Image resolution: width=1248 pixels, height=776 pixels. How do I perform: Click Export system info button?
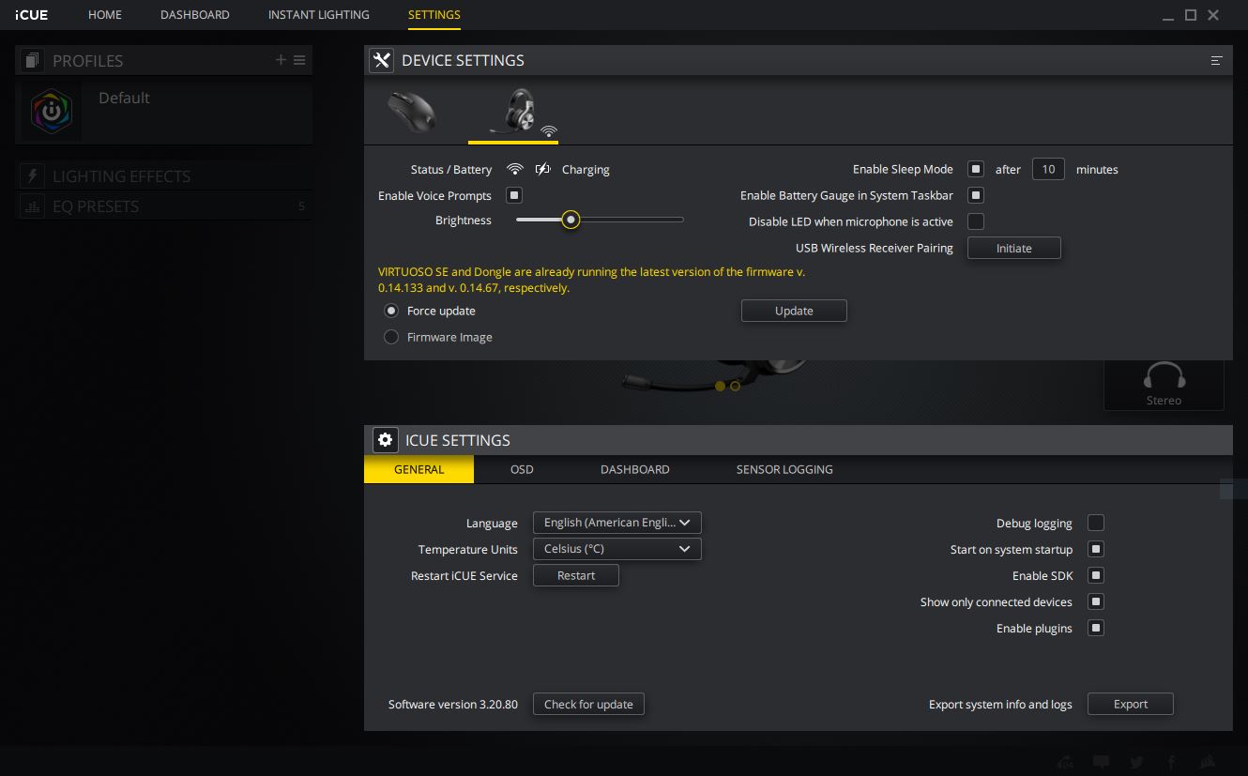tap(1131, 704)
